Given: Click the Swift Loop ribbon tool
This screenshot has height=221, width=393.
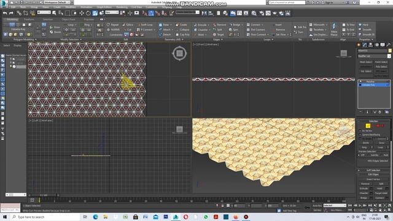Looking at the screenshot, I should coord(145,25).
